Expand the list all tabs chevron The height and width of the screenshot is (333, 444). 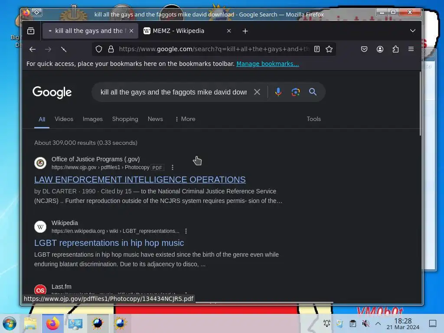[413, 31]
